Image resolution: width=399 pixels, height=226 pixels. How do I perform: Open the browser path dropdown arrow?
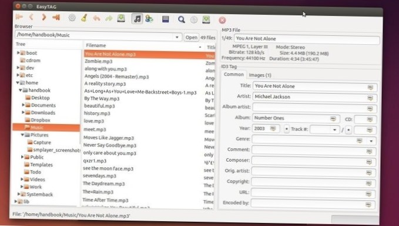(177, 37)
